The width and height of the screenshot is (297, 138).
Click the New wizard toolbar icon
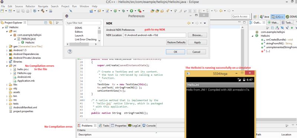point(2,11)
